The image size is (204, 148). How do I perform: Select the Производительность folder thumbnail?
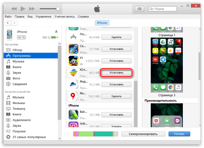[x=167, y=115]
